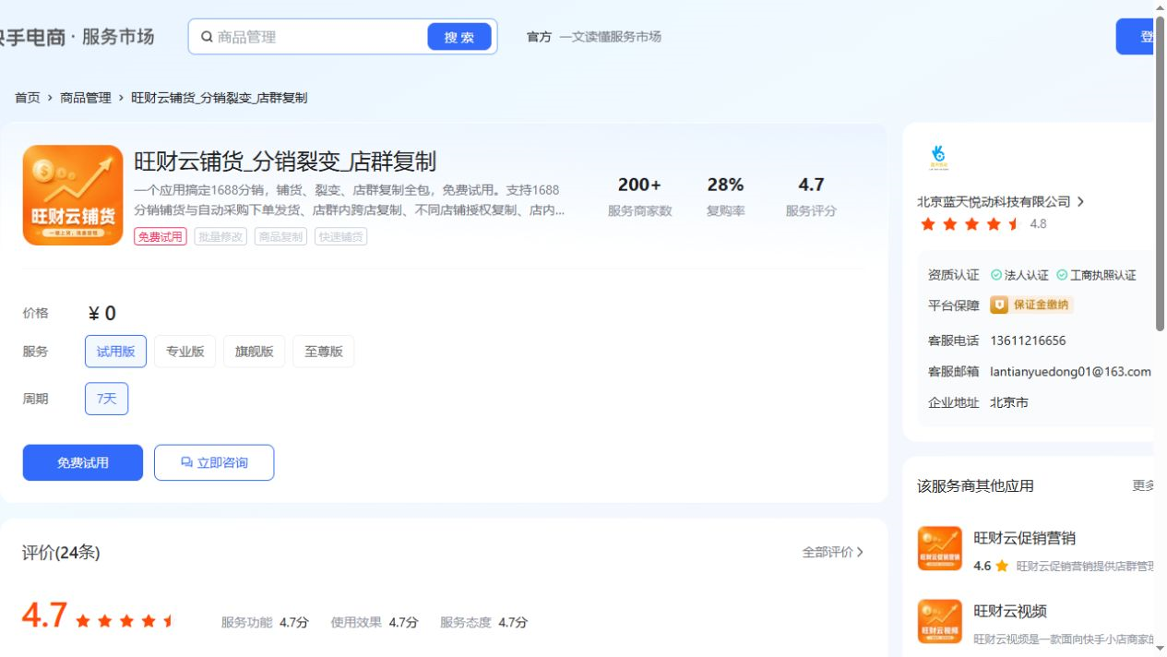Go to 首页 in the breadcrumb
Image resolution: width=1167 pixels, height=657 pixels.
point(28,97)
